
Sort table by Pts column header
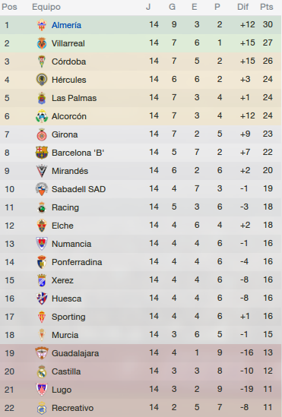[267, 7]
